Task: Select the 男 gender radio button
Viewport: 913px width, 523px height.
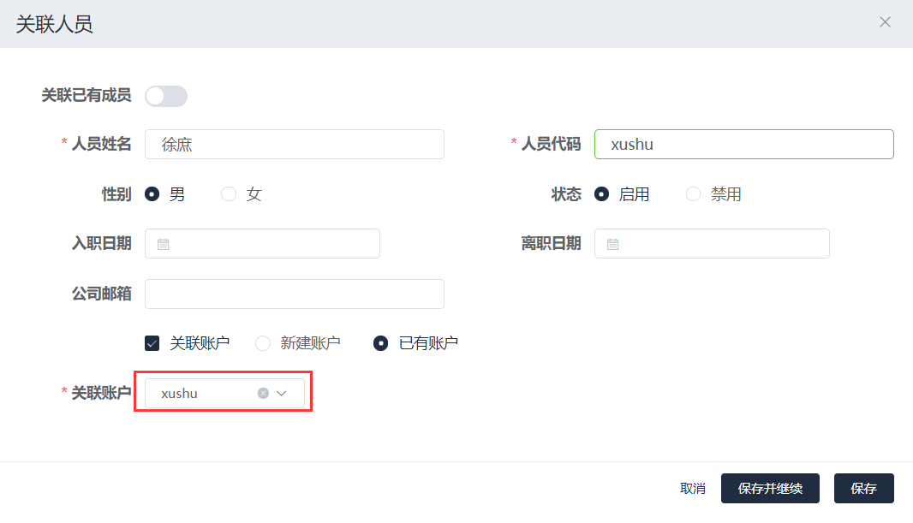Action: (152, 194)
